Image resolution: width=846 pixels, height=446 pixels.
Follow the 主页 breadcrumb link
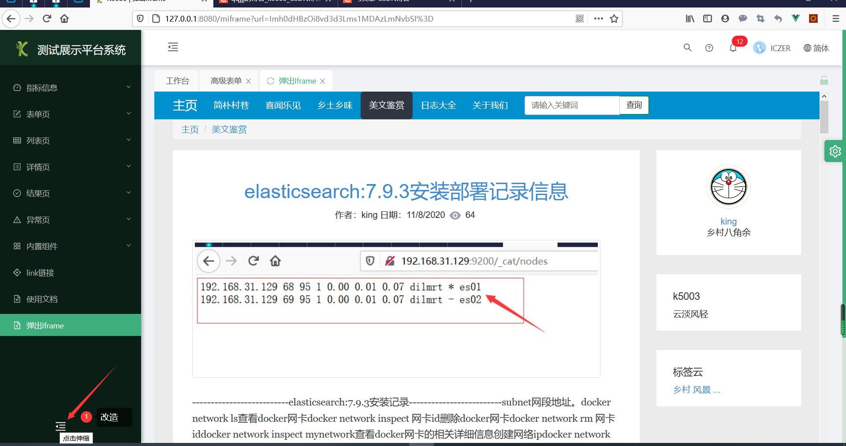coord(190,129)
